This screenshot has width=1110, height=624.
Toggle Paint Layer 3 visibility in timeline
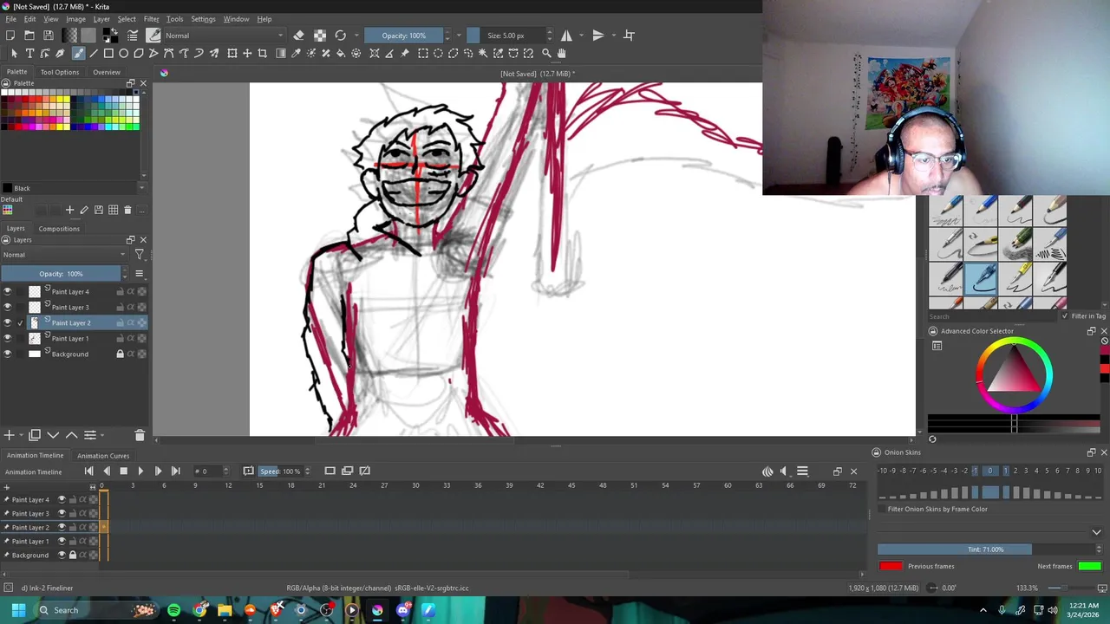(62, 513)
